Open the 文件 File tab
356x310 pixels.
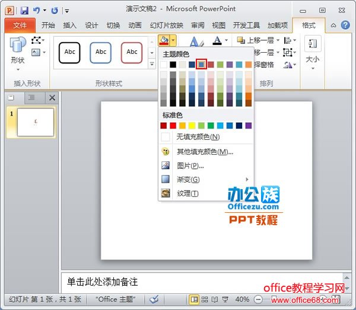[20, 25]
